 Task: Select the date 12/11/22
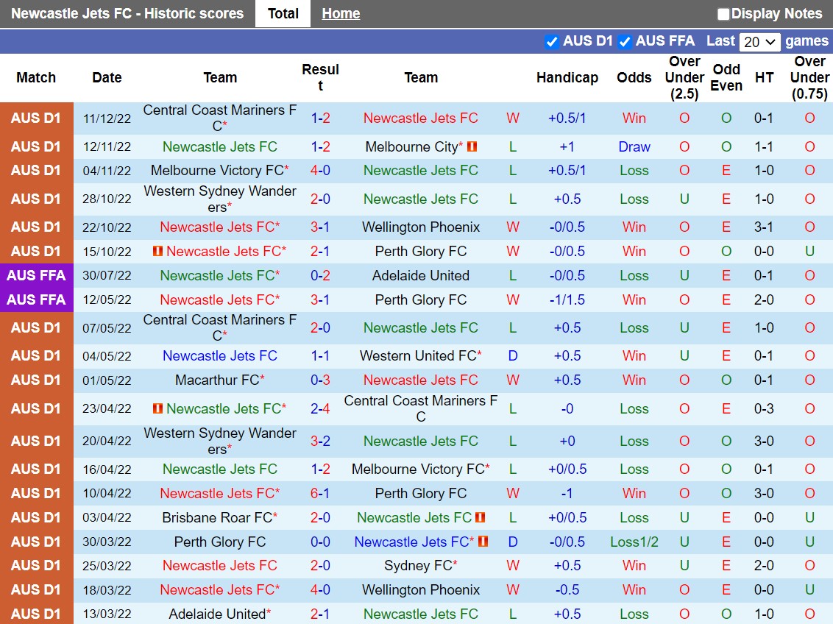[x=107, y=146]
